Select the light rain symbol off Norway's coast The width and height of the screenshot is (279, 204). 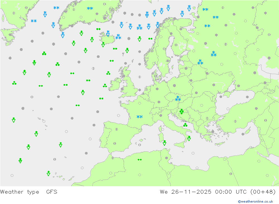pyautogui.click(x=150, y=38)
